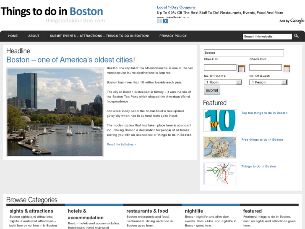This screenshot has height=229, width=305.
Task: Open the Check In calendar icon
Action: point(241,68)
